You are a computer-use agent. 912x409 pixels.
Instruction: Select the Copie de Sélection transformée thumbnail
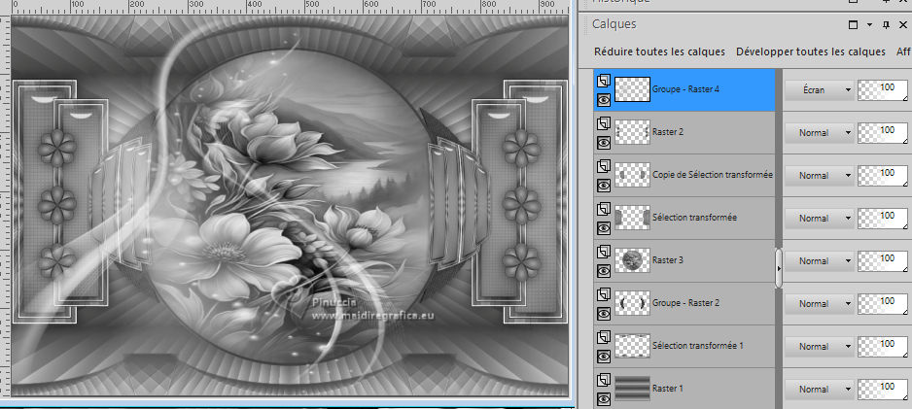[632, 176]
